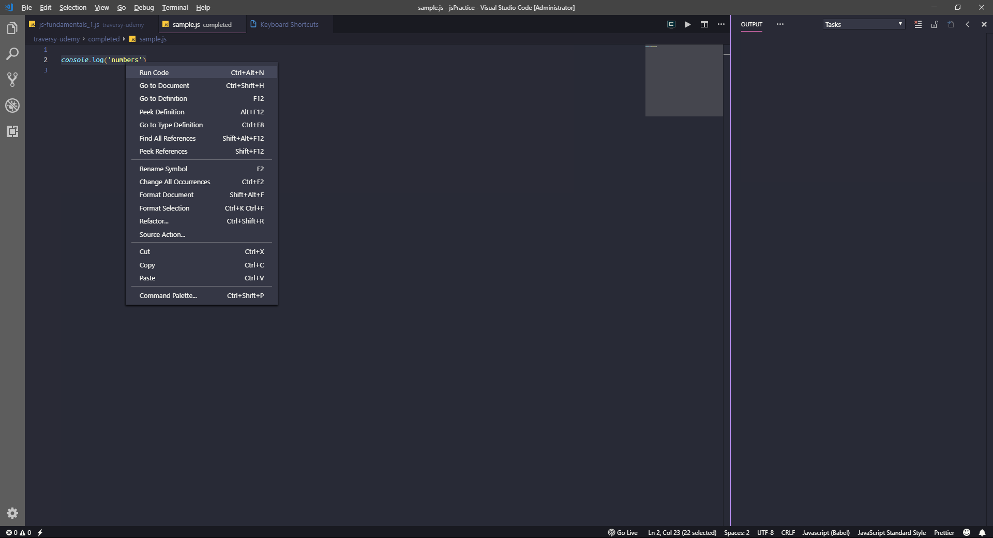Click the lightning bolt status bar icon

[x=40, y=532]
